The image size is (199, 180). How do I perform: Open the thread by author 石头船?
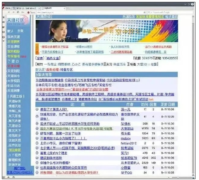60,133
